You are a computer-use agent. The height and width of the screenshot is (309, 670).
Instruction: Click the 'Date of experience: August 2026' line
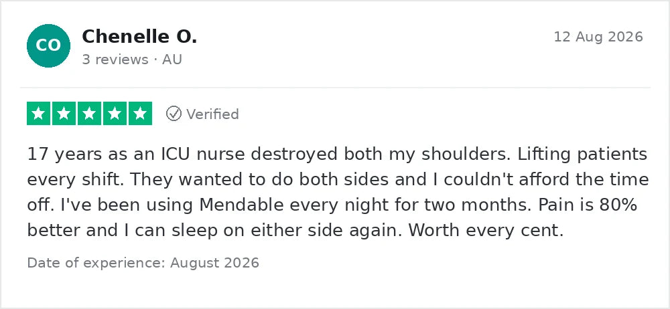click(143, 262)
